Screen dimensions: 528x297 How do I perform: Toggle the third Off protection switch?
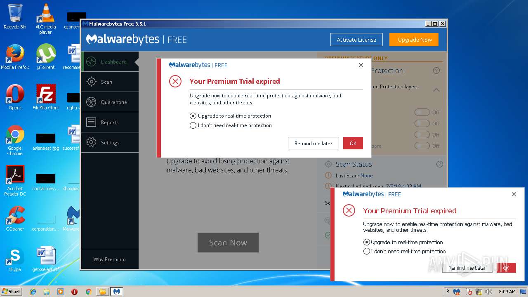coord(422,134)
